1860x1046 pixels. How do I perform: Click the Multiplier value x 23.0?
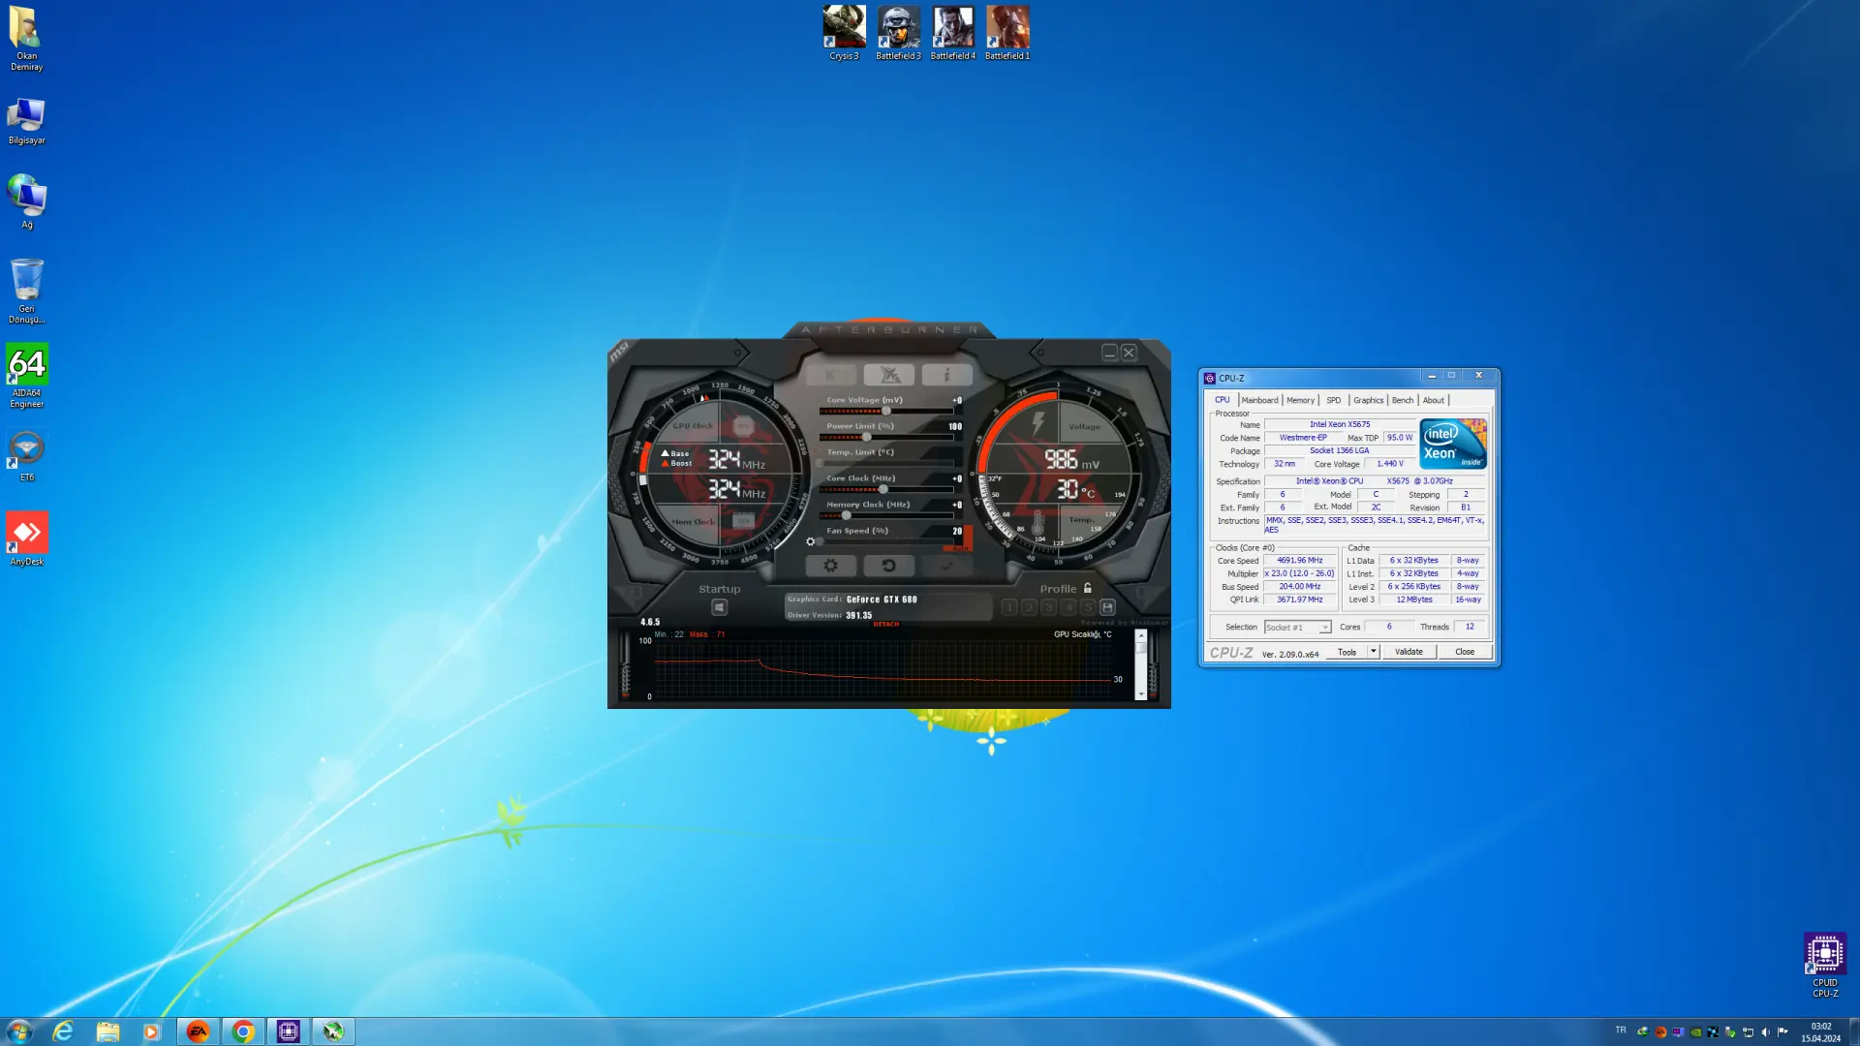(x=1299, y=573)
